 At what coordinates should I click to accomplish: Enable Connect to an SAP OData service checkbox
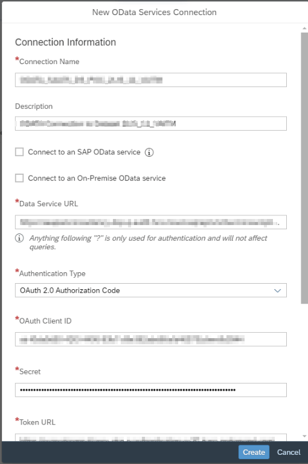coord(19,152)
